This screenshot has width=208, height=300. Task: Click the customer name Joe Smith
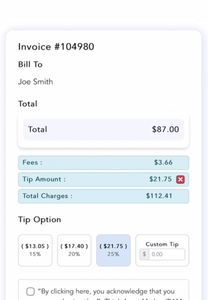pos(35,82)
